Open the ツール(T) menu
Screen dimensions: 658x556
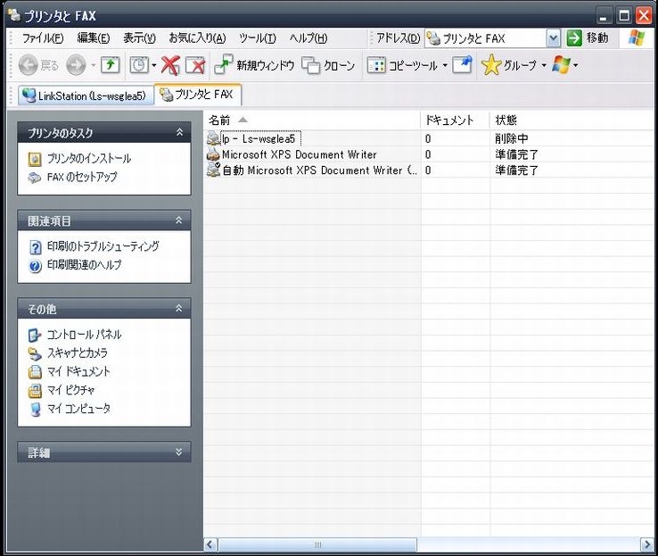(x=258, y=38)
